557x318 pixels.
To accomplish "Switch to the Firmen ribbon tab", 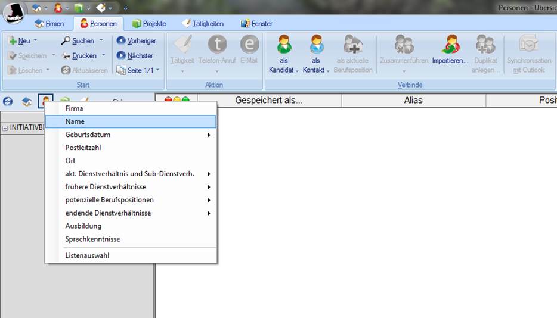I will (49, 24).
